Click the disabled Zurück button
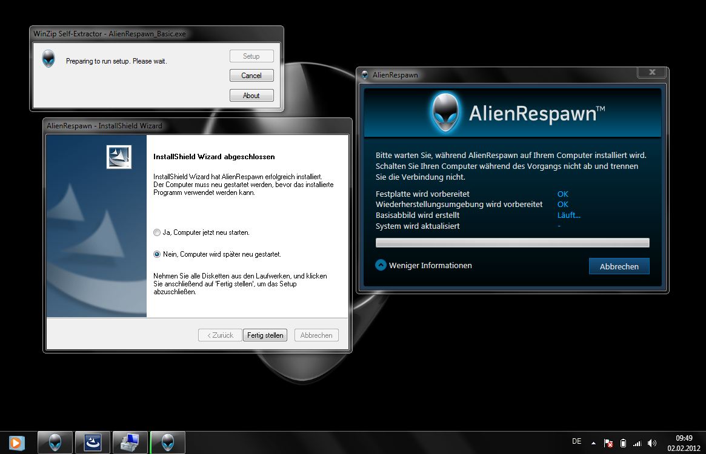706x454 pixels. 220,335
